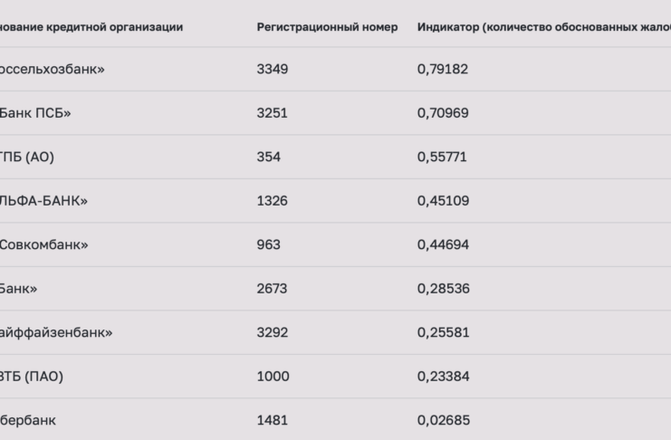The height and width of the screenshot is (440, 671).
Task: Click the ГПБ (АО) row name
Action: (26, 157)
